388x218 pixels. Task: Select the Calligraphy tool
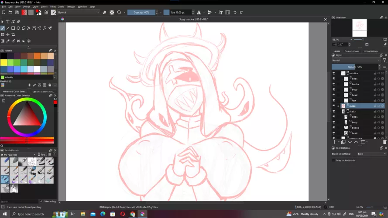click(18, 22)
